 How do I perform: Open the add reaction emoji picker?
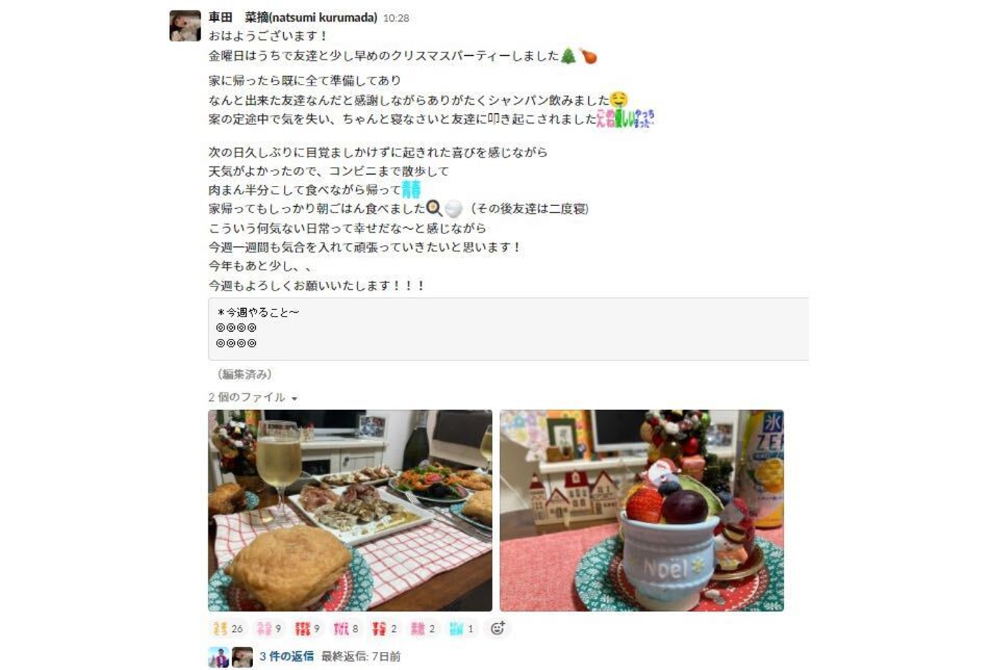(x=497, y=629)
